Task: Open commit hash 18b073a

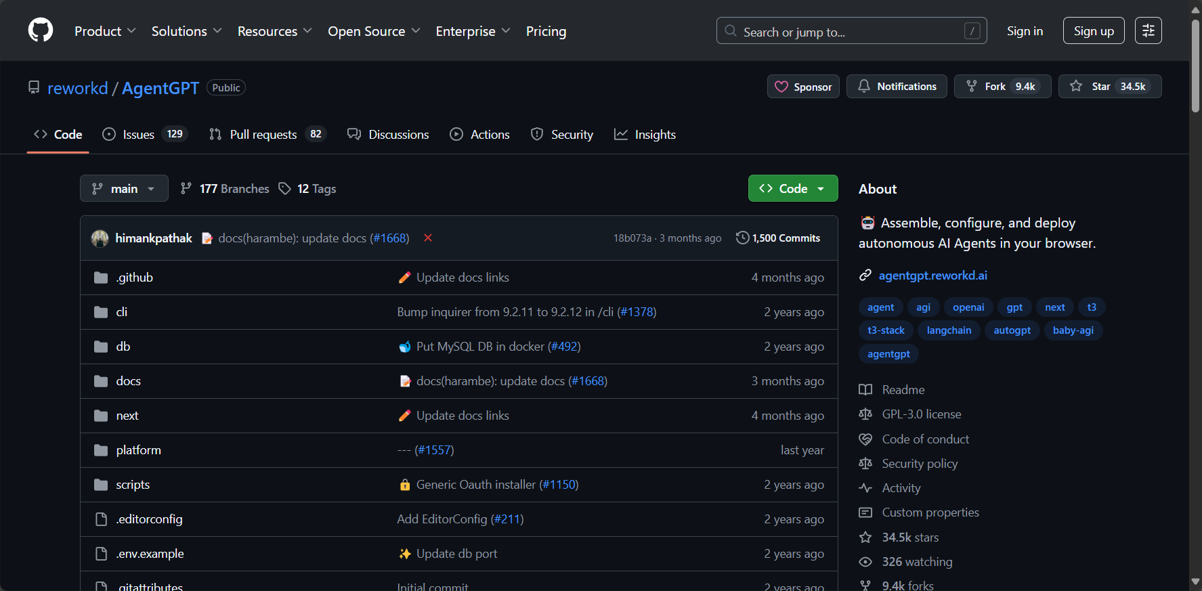Action: (x=632, y=238)
